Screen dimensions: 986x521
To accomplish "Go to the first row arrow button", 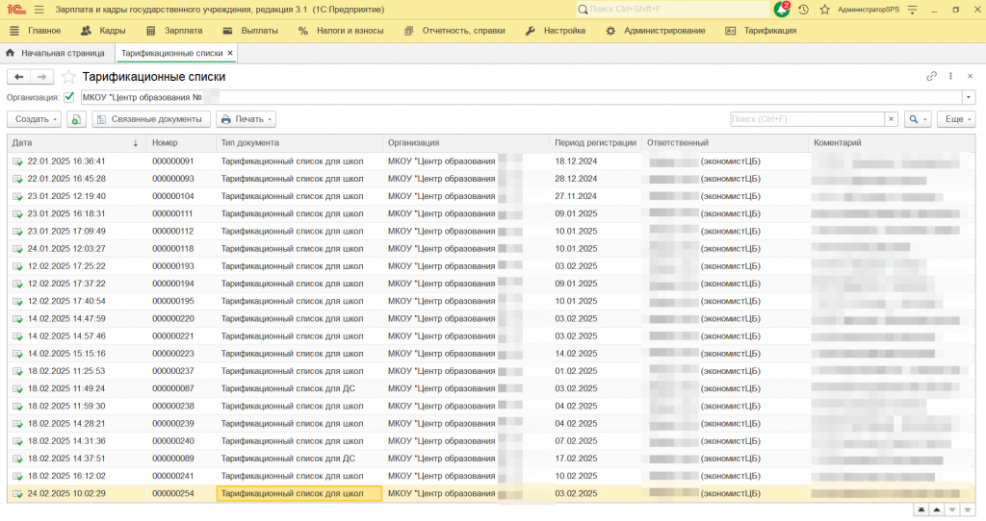I will 921,509.
